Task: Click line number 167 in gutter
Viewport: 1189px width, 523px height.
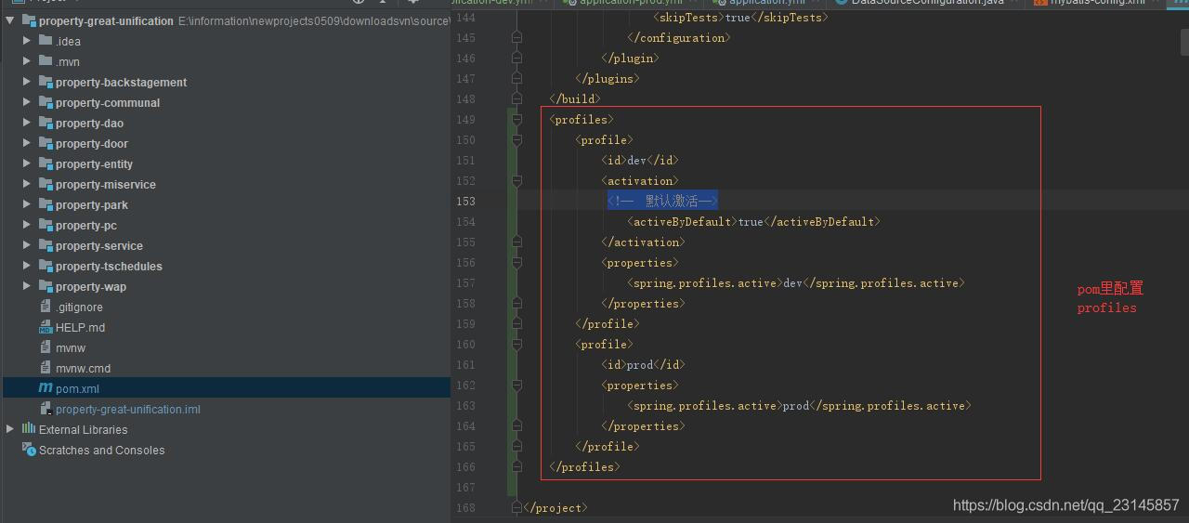Action: 465,487
